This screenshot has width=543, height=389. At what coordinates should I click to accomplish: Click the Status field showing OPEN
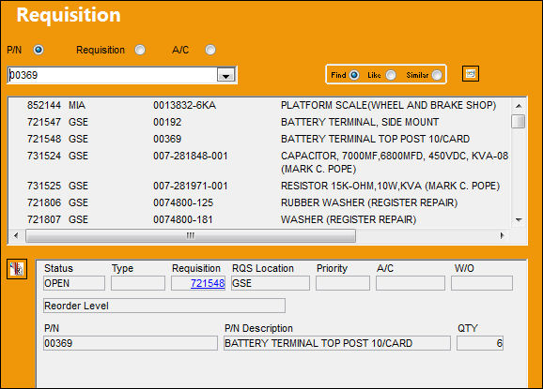pos(74,283)
